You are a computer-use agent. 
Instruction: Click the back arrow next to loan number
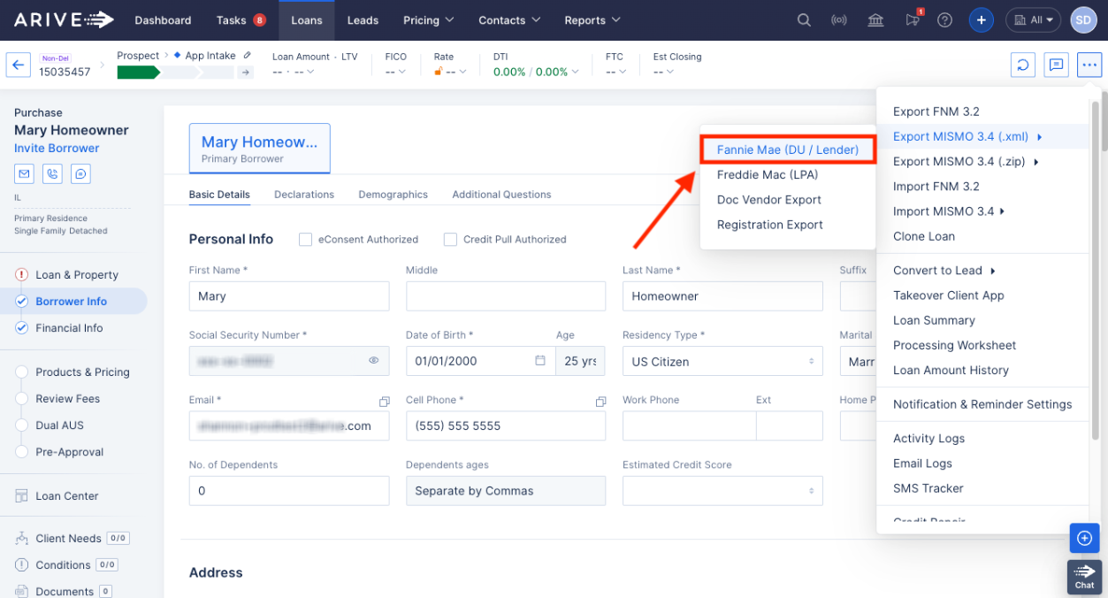[19, 65]
